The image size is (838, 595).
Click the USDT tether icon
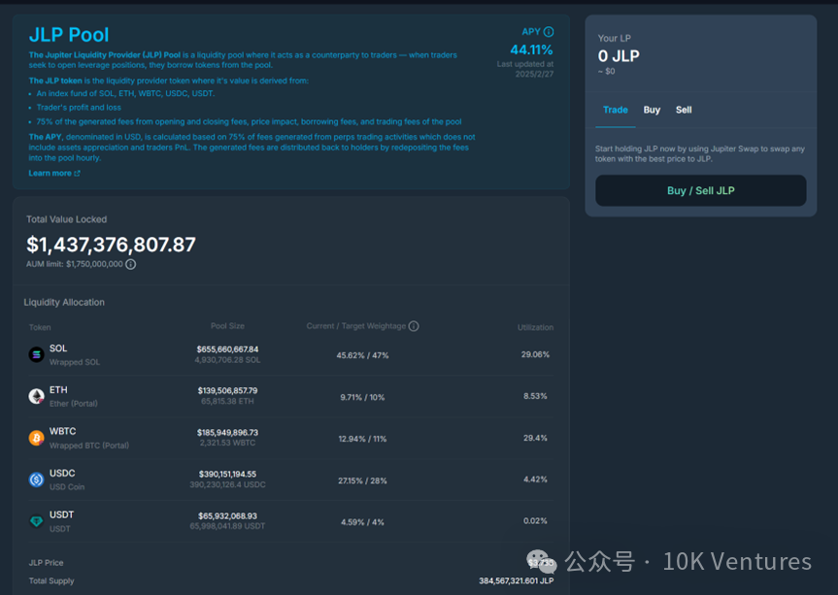click(36, 521)
